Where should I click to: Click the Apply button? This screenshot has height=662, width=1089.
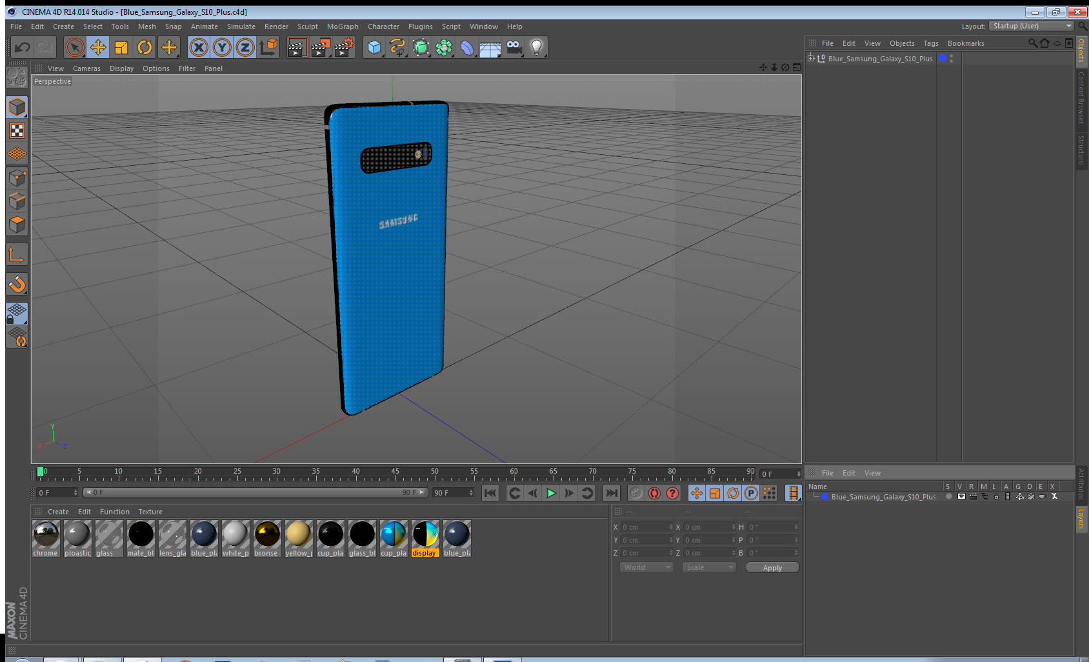[772, 568]
